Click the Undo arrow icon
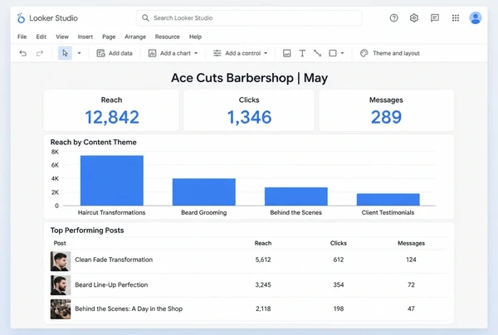The image size is (498, 335). 23,53
